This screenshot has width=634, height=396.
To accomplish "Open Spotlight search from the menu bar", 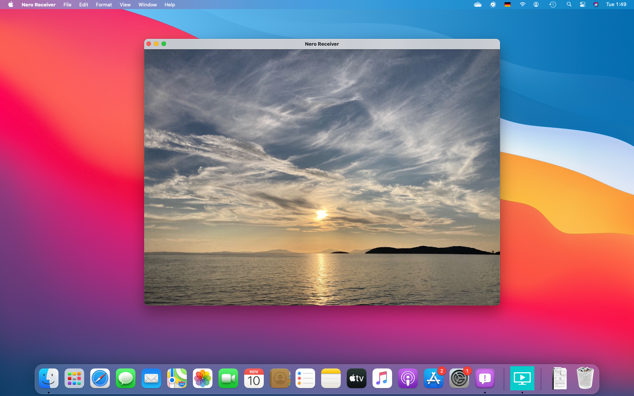I will [x=569, y=5].
